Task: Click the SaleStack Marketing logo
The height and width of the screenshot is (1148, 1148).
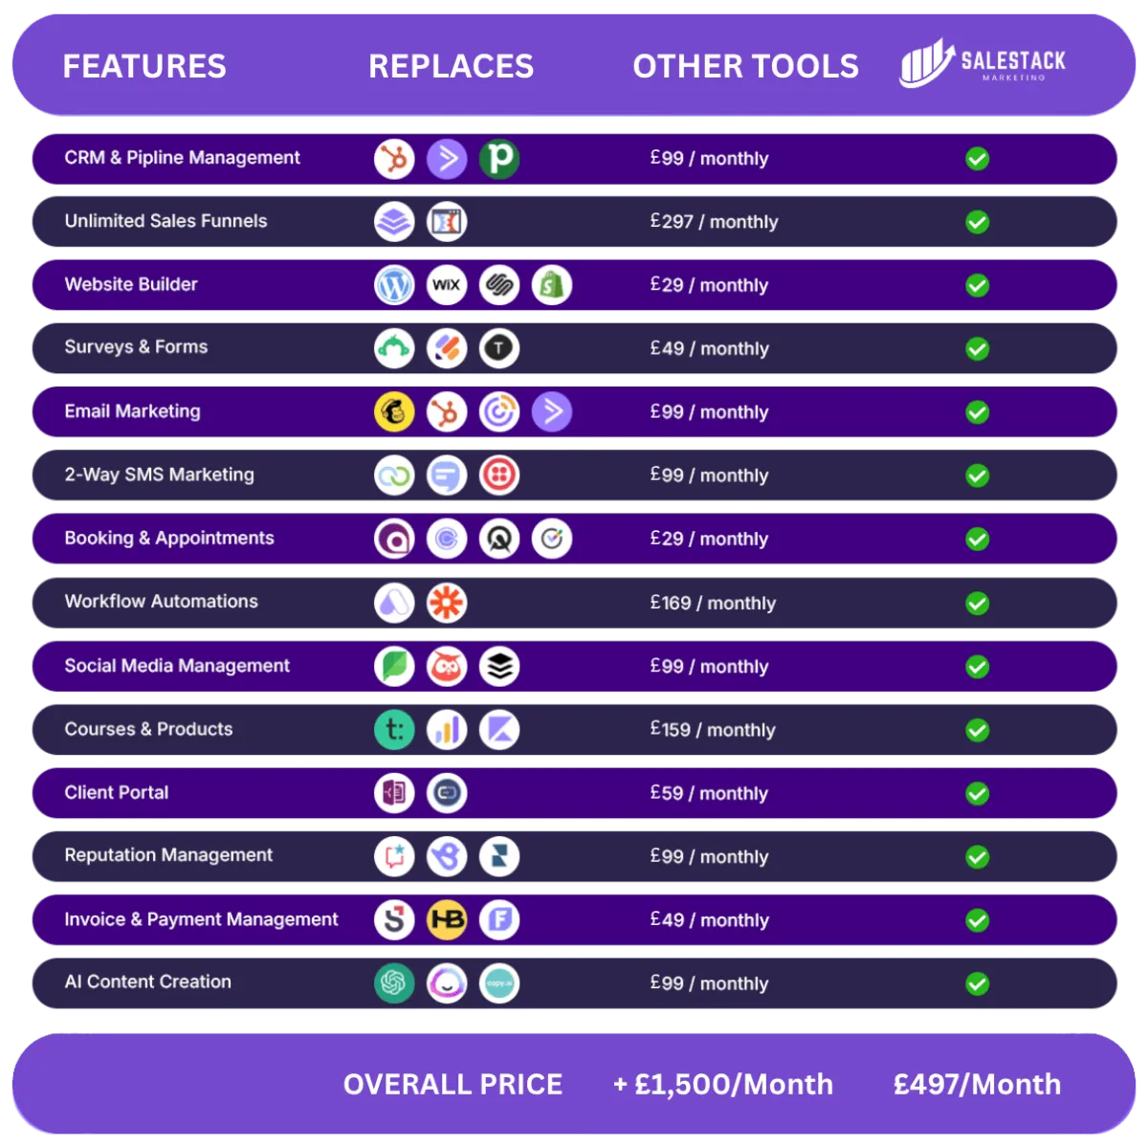Action: pyautogui.click(x=982, y=64)
